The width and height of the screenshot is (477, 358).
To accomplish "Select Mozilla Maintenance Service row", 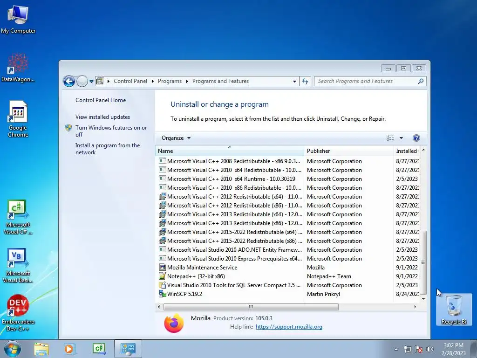I will coord(289,268).
